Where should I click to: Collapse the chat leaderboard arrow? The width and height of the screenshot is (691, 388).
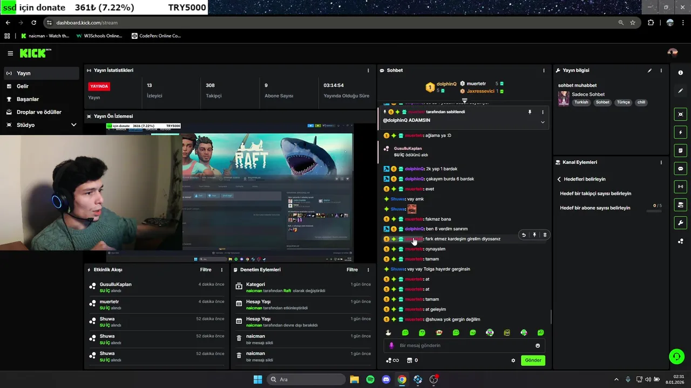tap(464, 101)
